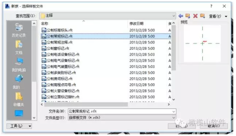Click the file icon of 公制电话设备标记.rft
This screenshot has height=136, width=236.
click(x=44, y=54)
